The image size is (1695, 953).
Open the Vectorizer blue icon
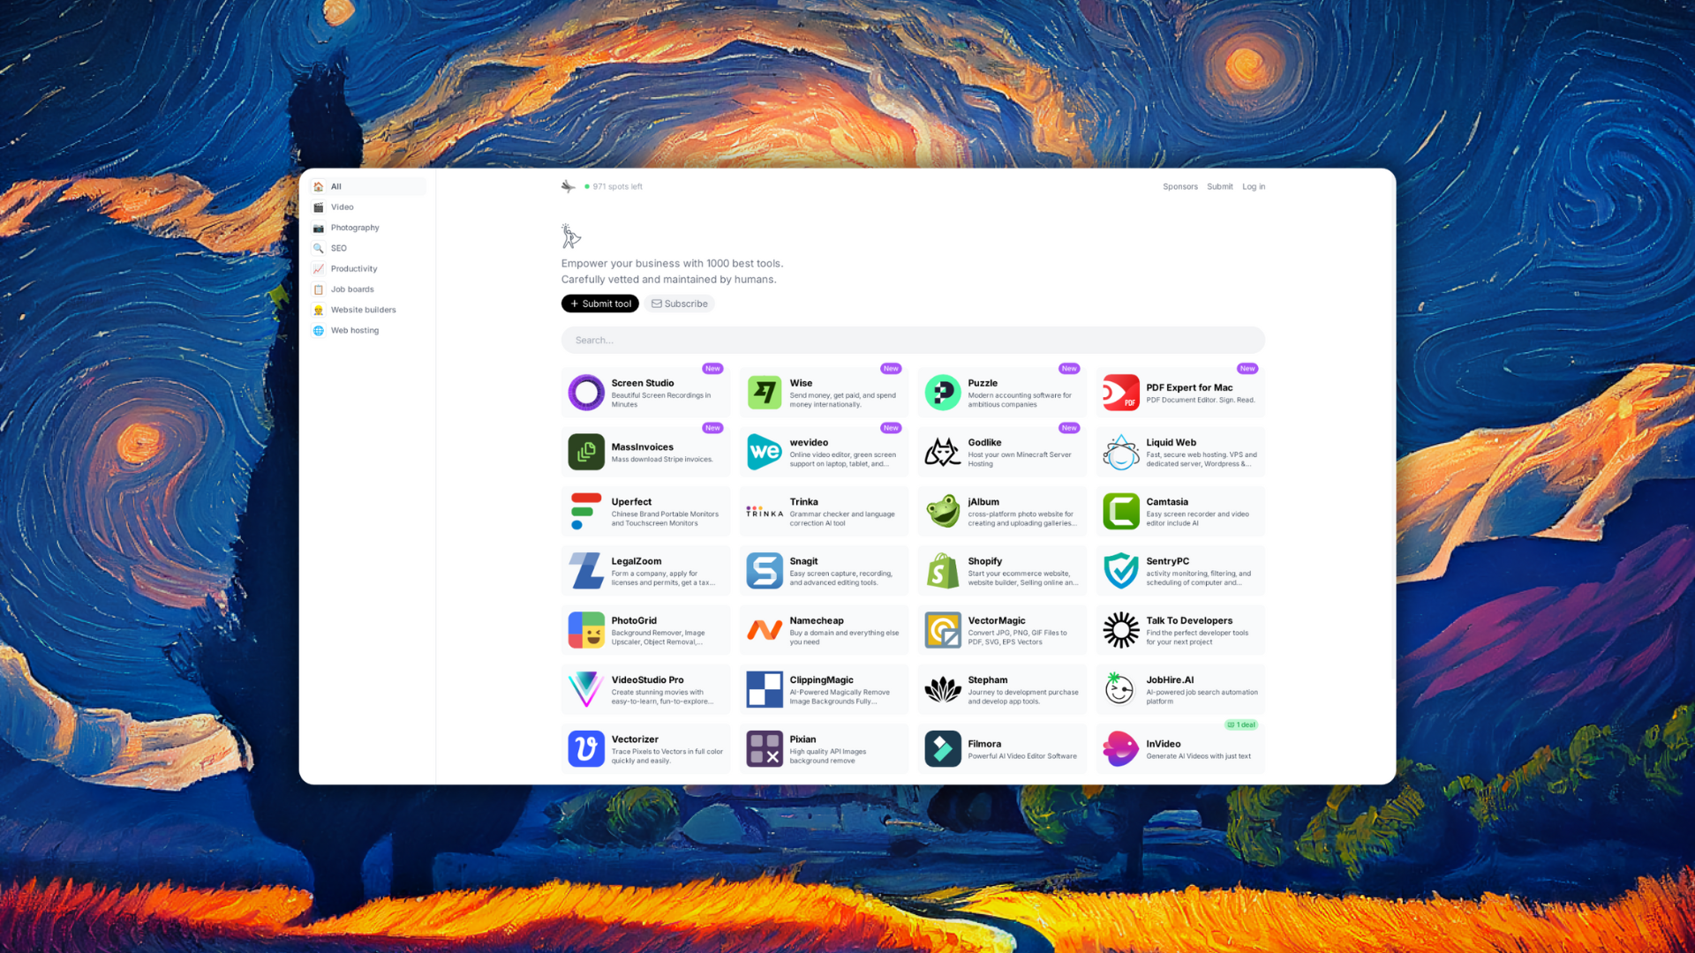(x=586, y=749)
